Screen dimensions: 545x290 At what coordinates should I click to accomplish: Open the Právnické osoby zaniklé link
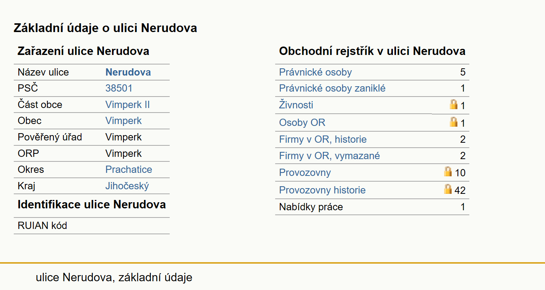tap(332, 89)
